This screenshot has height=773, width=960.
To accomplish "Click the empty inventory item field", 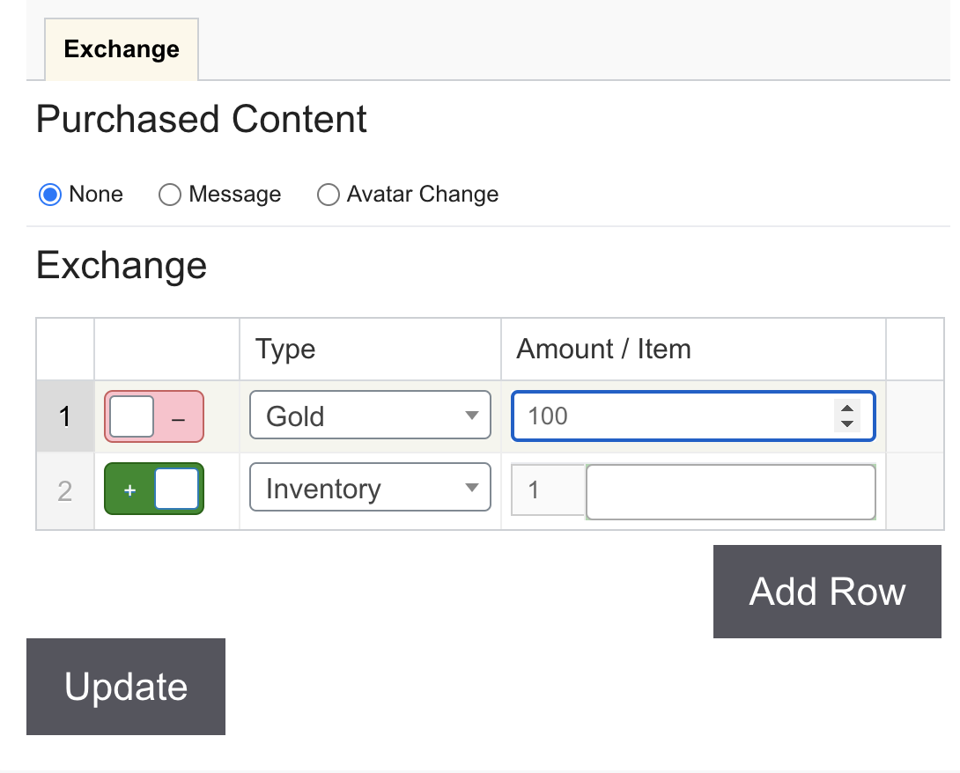I will tap(730, 492).
